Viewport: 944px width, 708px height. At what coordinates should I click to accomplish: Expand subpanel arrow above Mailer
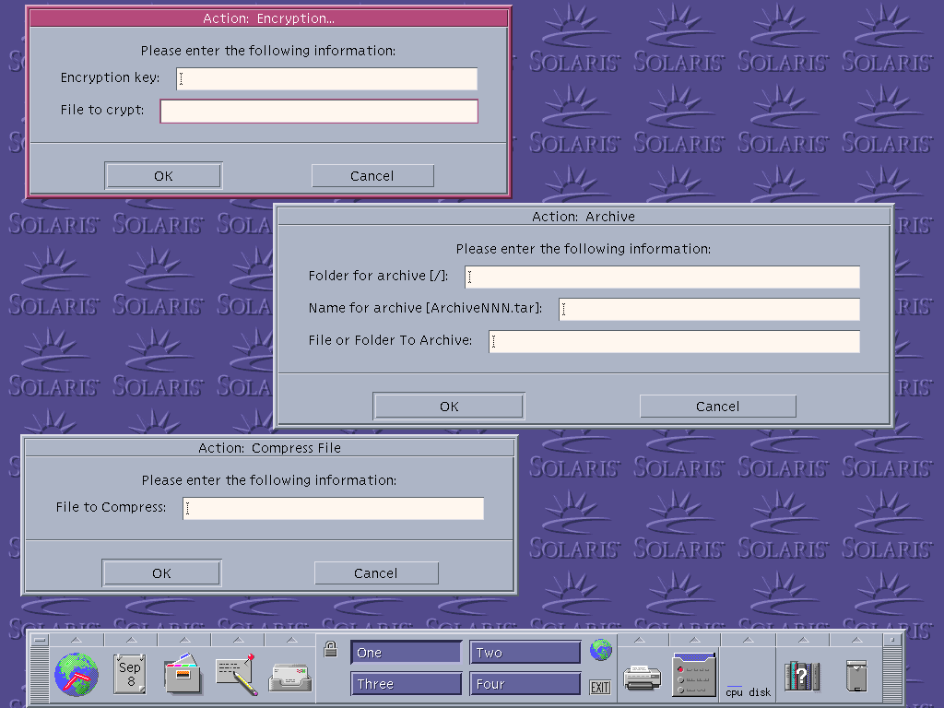(291, 640)
